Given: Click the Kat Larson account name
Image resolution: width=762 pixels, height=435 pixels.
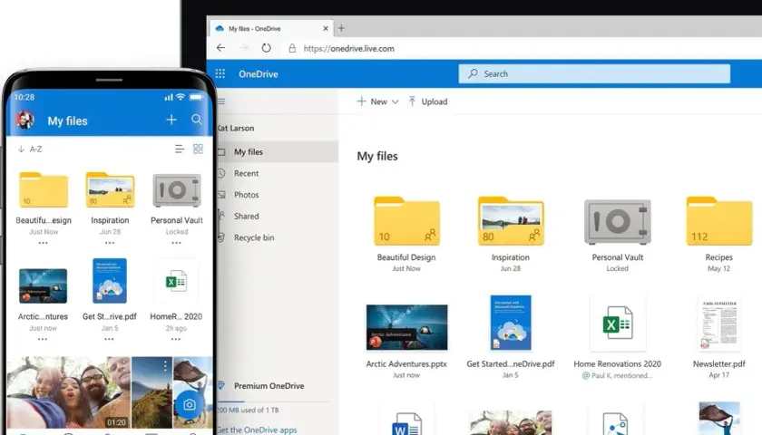Looking at the screenshot, I should 236,128.
